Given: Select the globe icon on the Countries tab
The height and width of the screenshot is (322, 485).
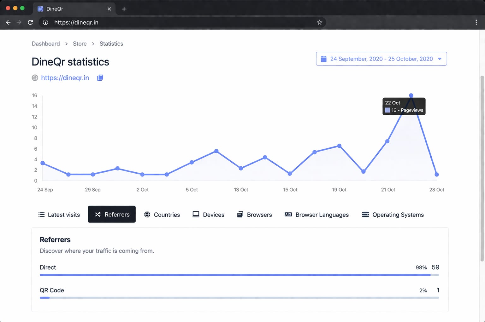Looking at the screenshot, I should tap(147, 215).
